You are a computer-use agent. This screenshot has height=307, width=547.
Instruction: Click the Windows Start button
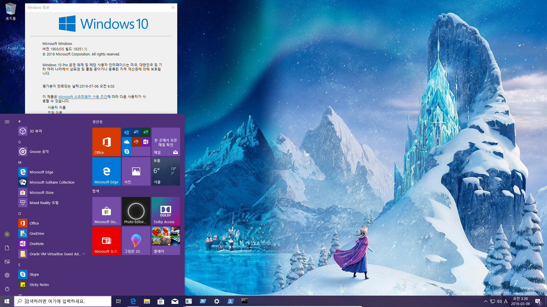click(x=7, y=301)
